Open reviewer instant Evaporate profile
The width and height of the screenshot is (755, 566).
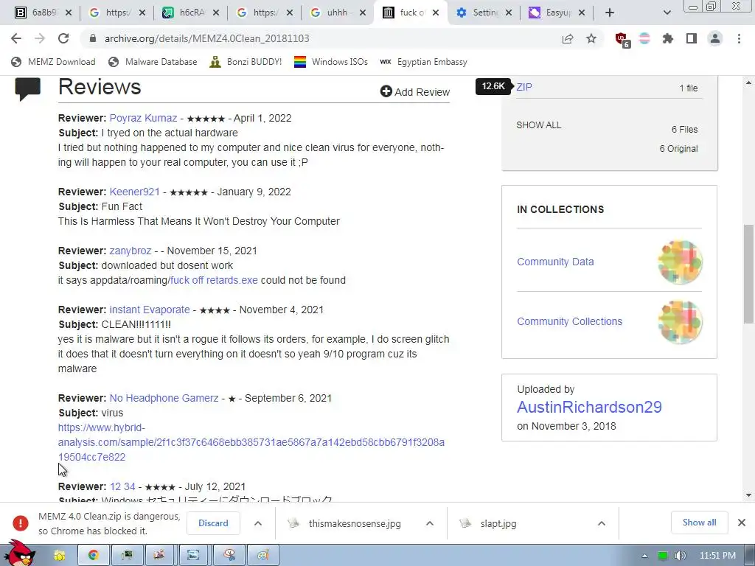tap(150, 310)
